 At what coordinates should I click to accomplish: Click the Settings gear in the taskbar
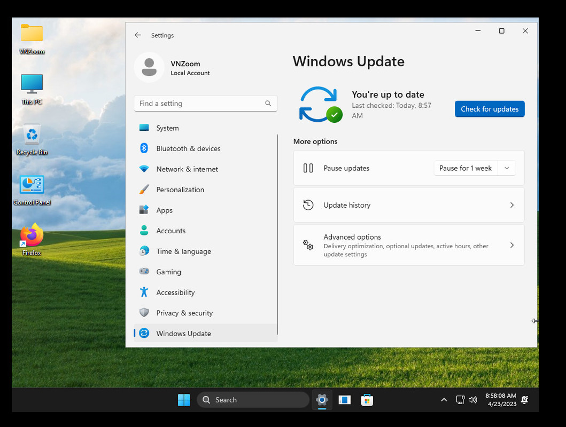(322, 400)
